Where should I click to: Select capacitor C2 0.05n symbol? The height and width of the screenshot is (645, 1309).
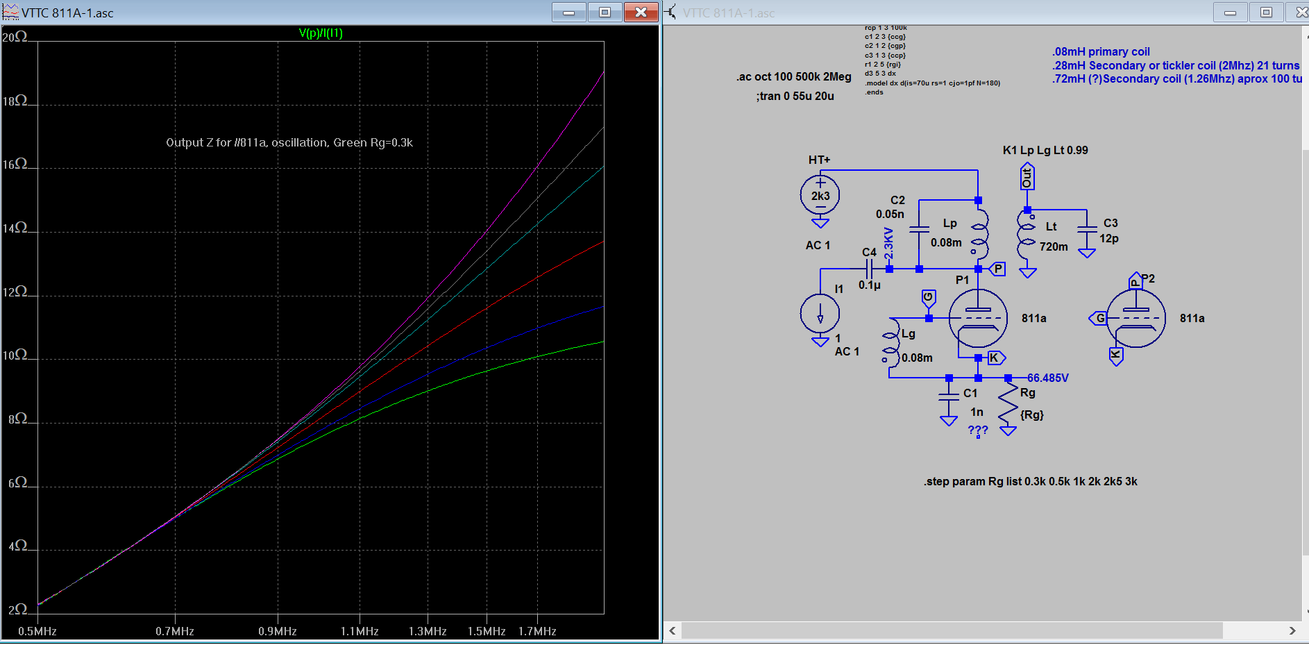point(919,228)
